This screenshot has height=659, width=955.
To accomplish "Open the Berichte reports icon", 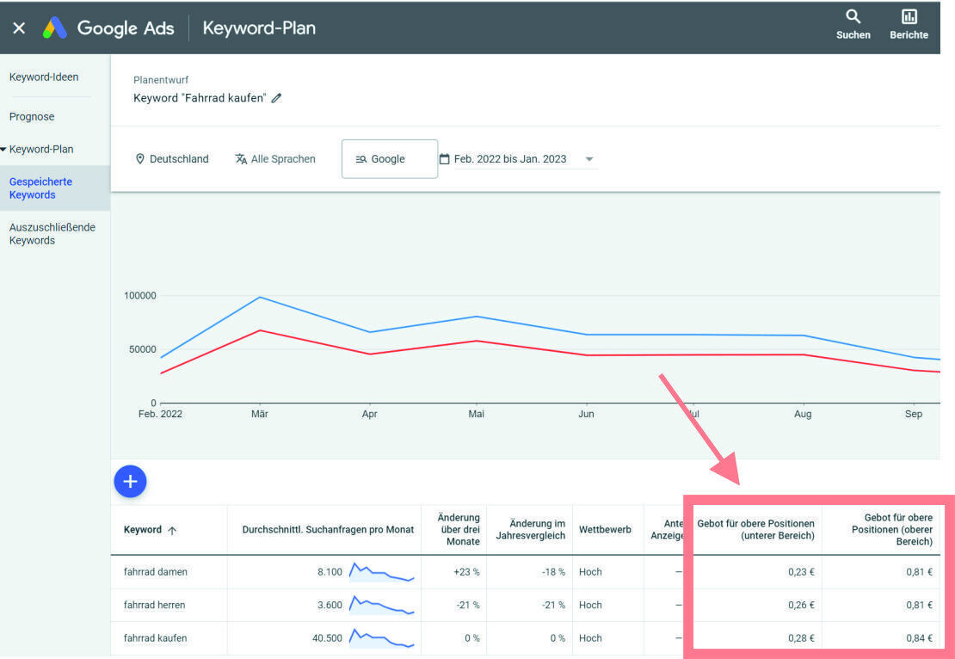I will point(909,17).
